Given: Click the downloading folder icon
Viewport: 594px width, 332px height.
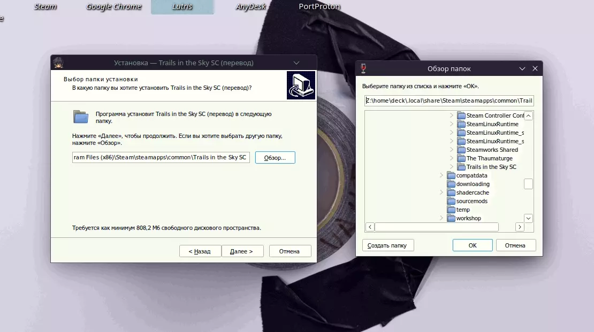Looking at the screenshot, I should click(x=451, y=184).
